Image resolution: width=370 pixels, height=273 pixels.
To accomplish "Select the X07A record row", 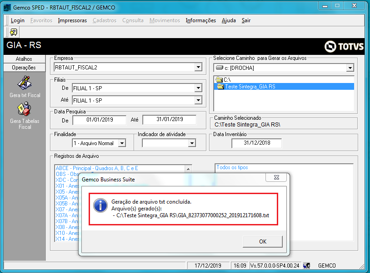I will [x=67, y=215].
